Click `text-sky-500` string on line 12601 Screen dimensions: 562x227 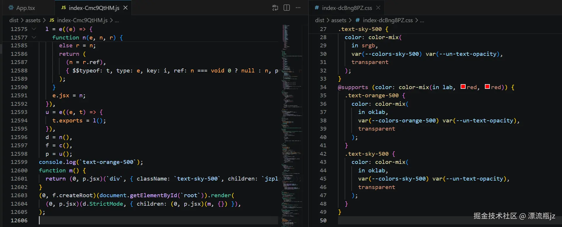pos(197,179)
